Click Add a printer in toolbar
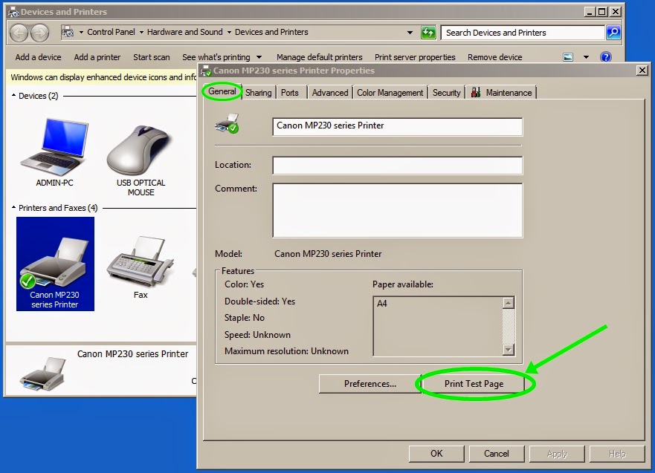655x473 pixels. (97, 57)
